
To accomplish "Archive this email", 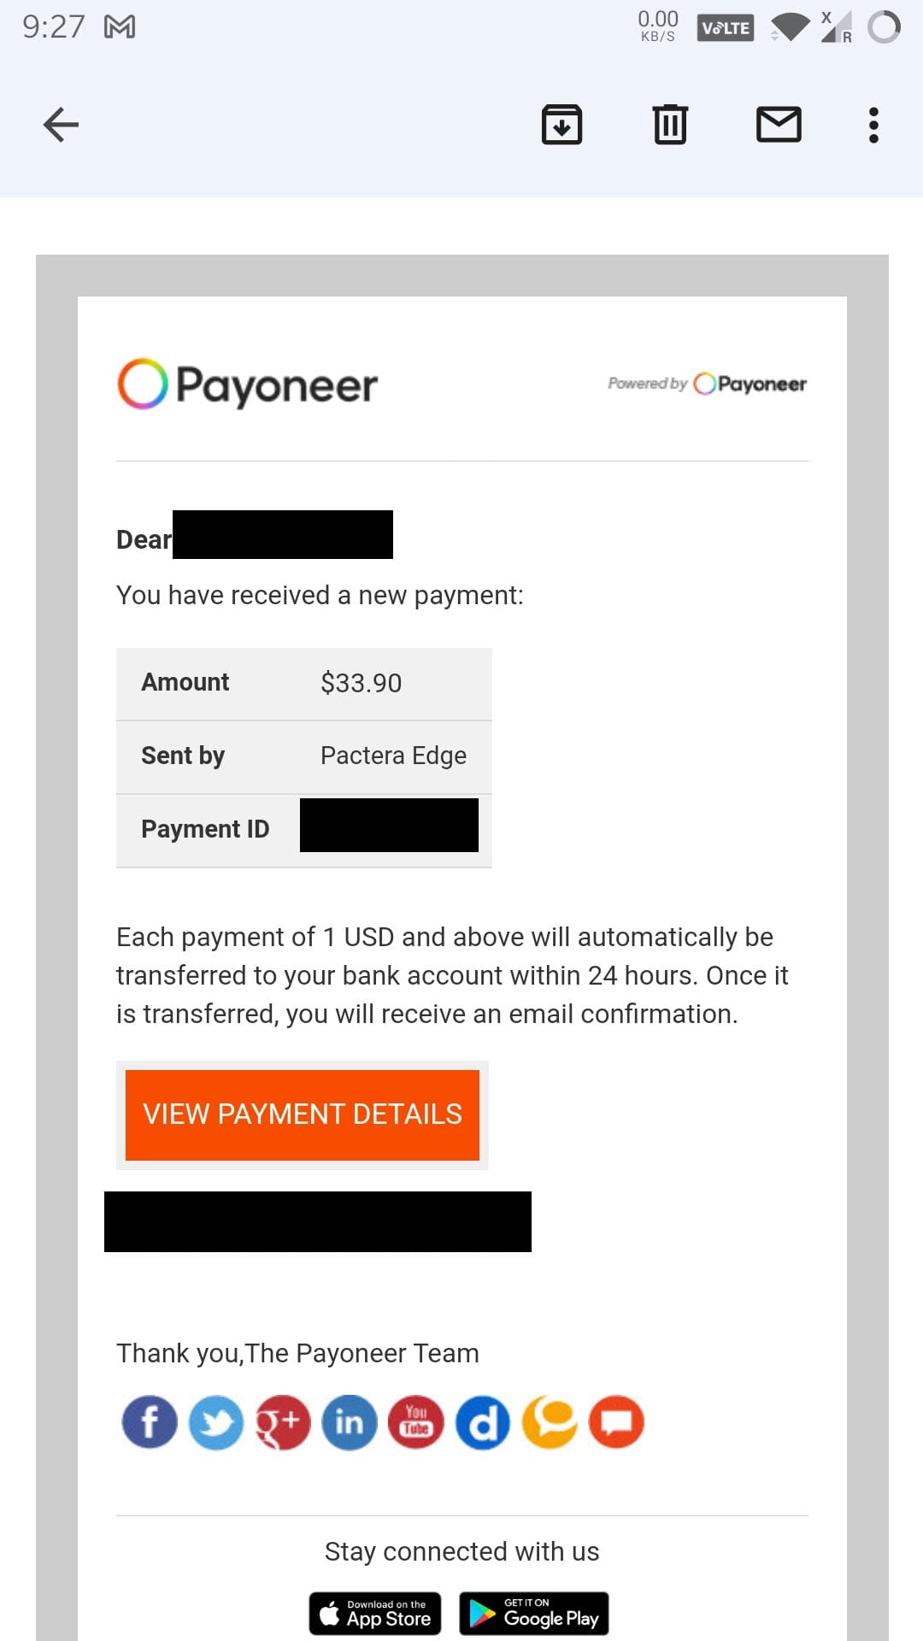I will (561, 125).
